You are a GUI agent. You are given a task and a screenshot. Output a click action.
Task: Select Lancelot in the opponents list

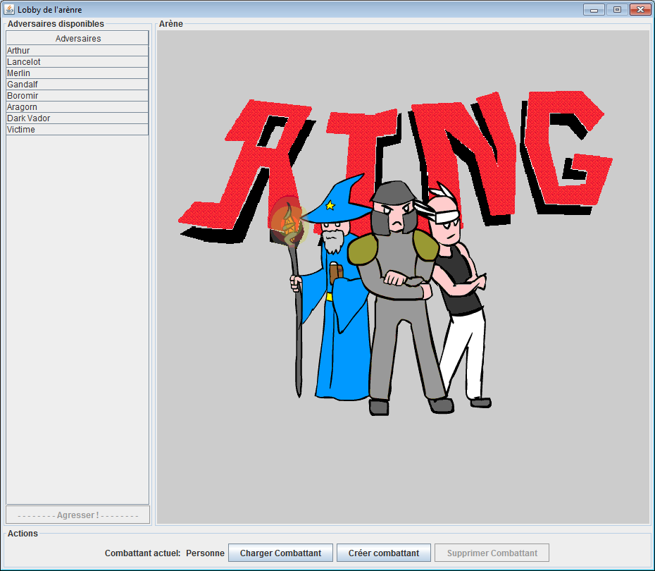(77, 62)
